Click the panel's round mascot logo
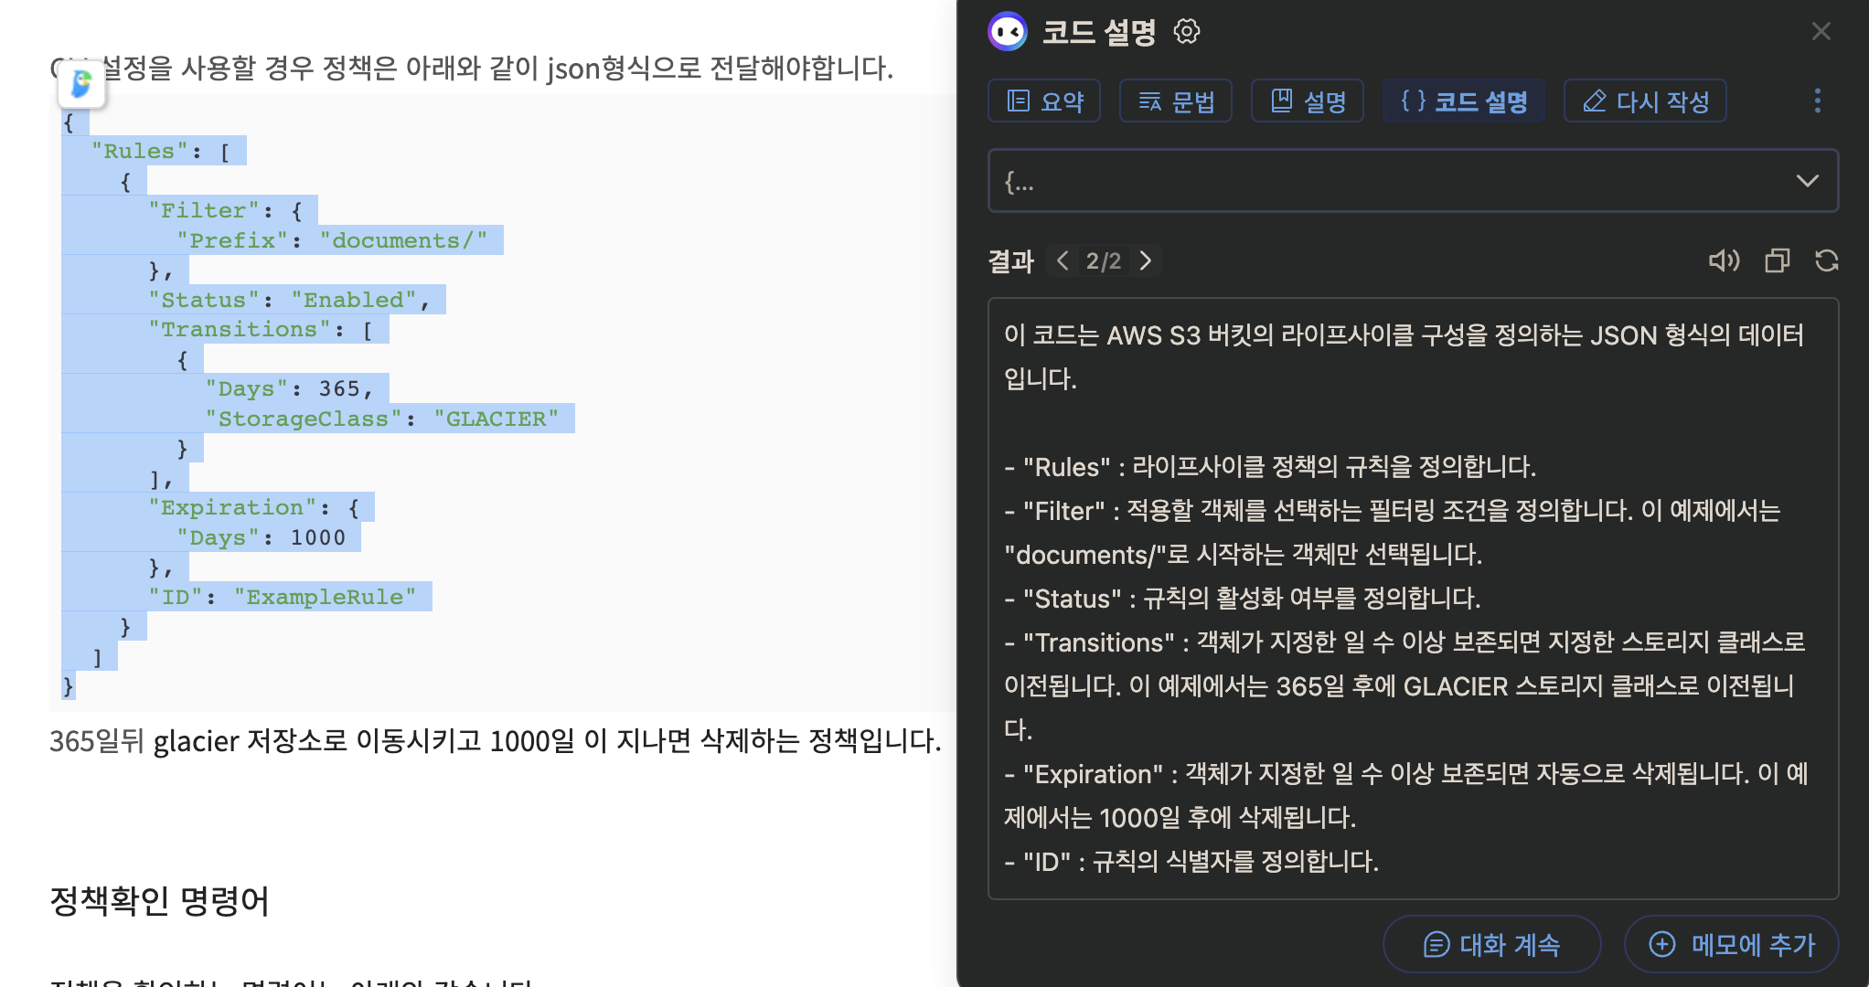Viewport: 1869px width, 987px height. (1008, 32)
